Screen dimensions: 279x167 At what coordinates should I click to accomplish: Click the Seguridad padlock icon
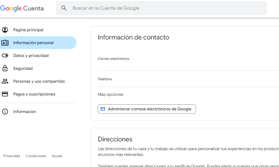[5, 68]
